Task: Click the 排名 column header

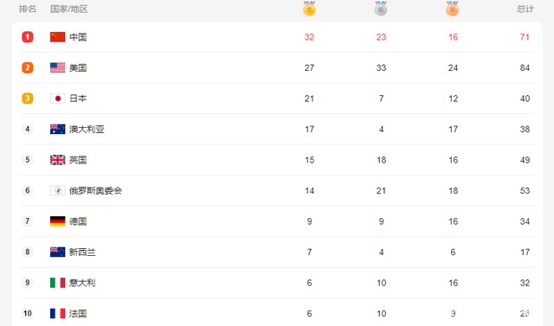Action: click(x=28, y=9)
